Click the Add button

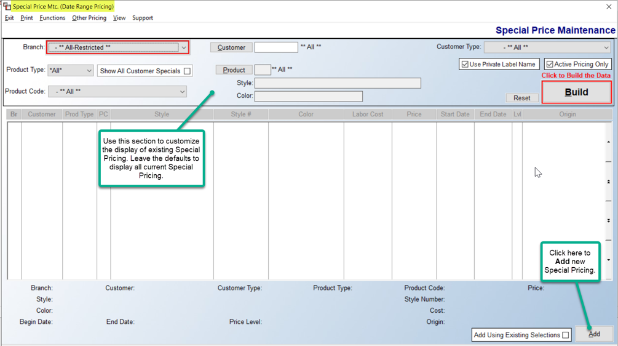pyautogui.click(x=594, y=334)
